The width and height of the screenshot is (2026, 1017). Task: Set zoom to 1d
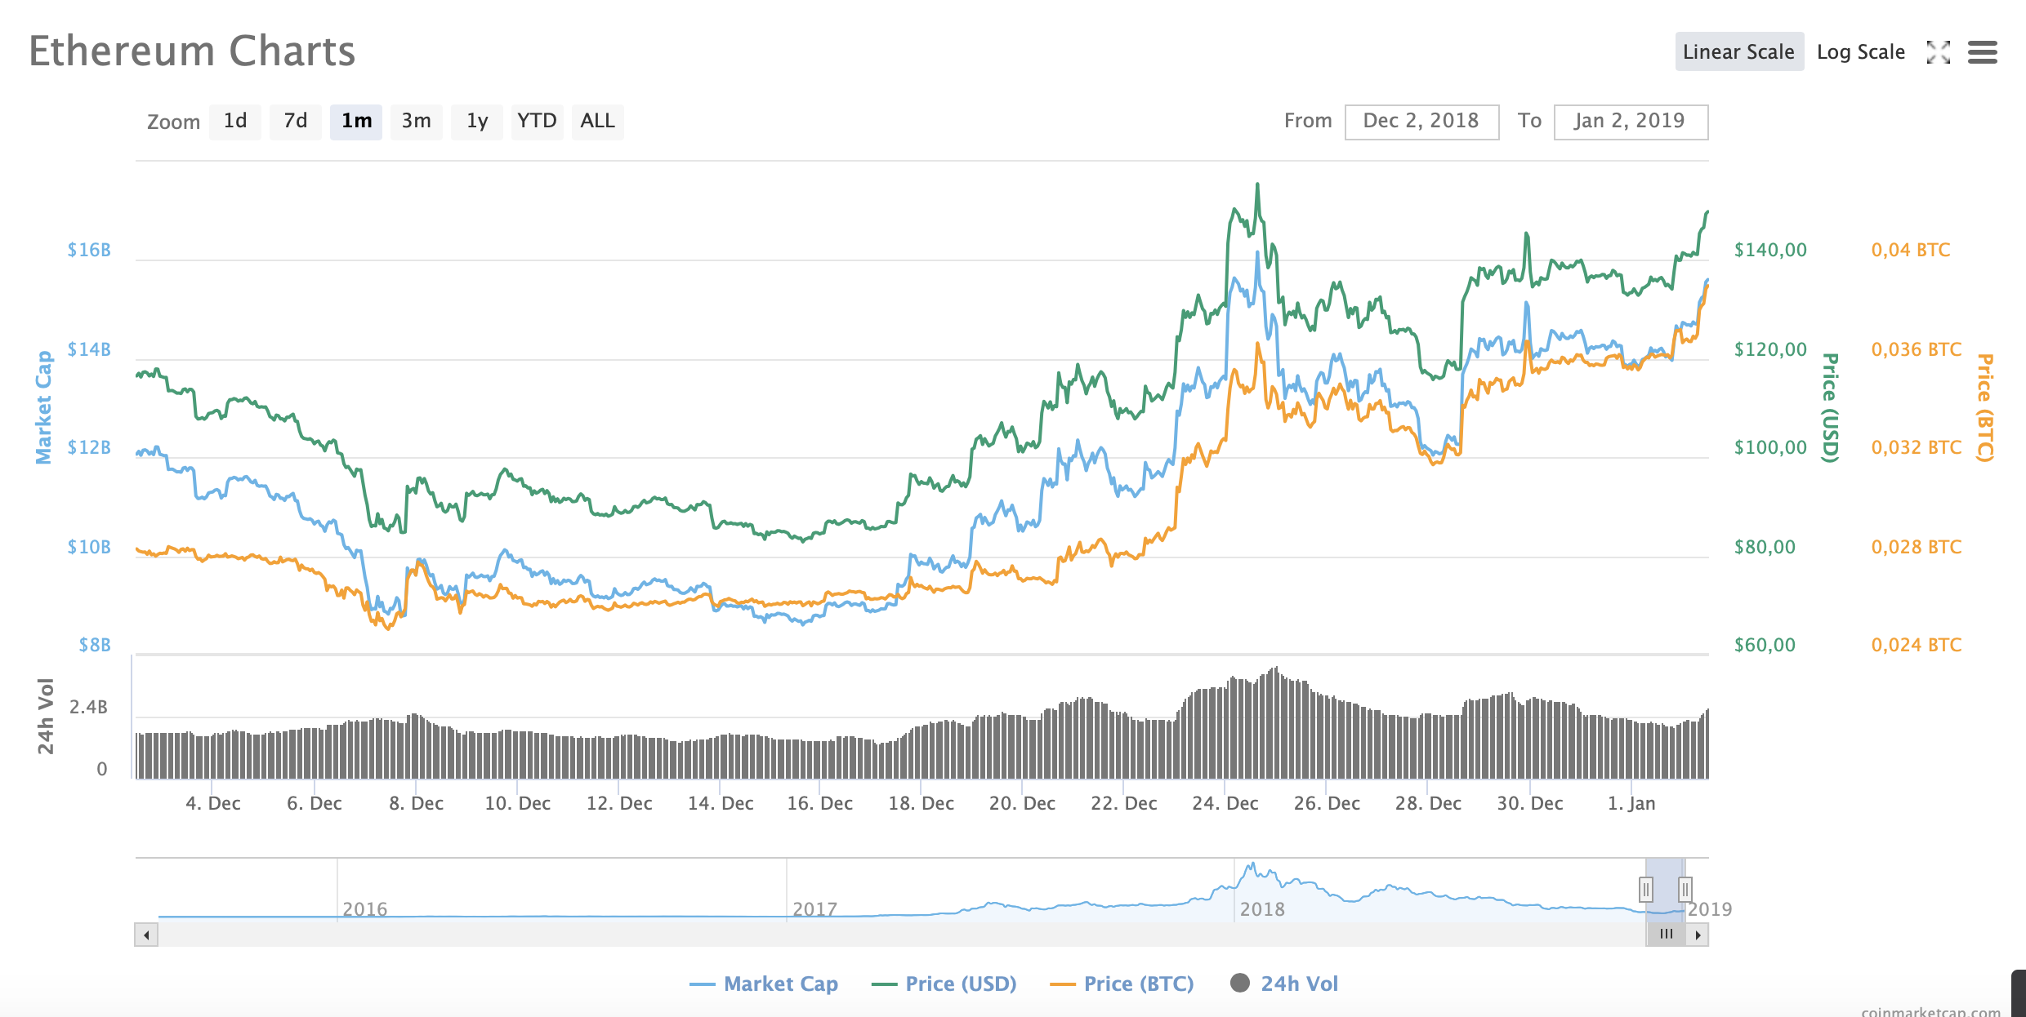tap(235, 122)
